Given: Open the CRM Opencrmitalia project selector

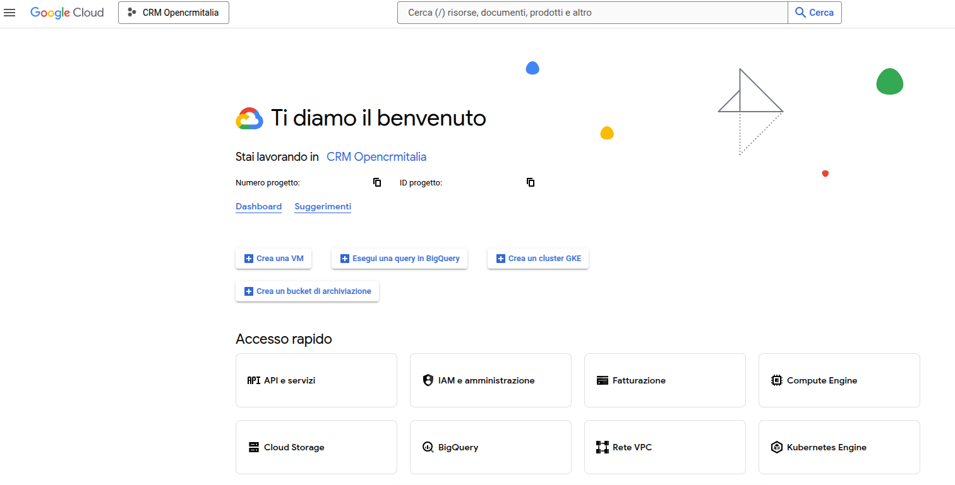Looking at the screenshot, I should [174, 13].
